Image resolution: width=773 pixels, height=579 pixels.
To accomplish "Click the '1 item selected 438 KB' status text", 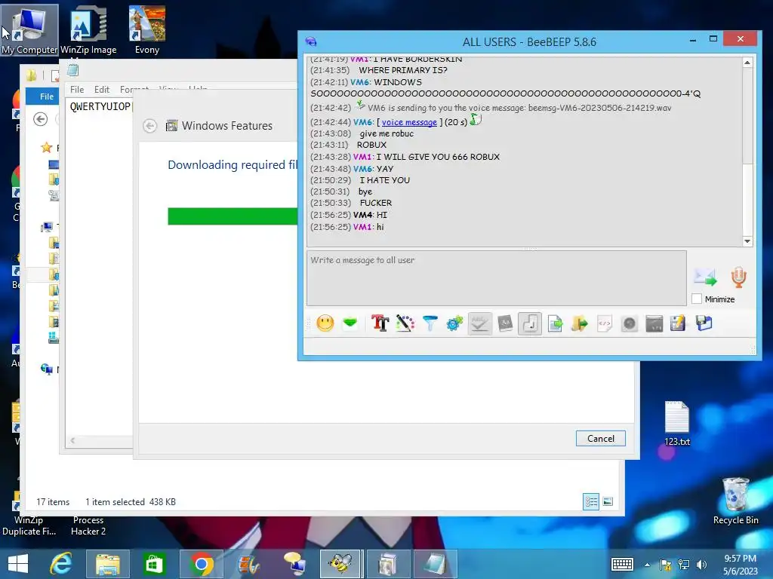I will [130, 501].
